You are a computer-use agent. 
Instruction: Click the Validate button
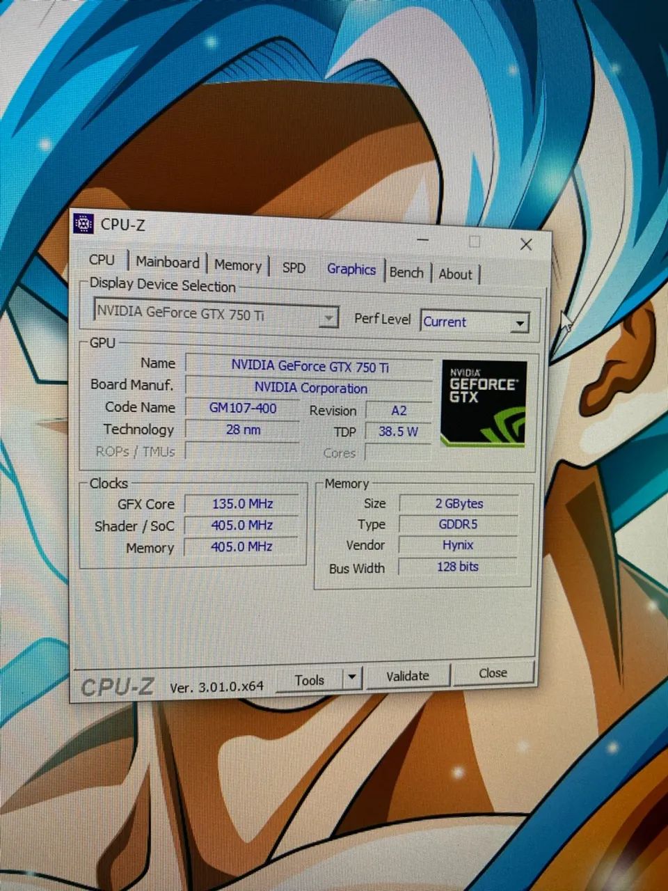tap(408, 676)
